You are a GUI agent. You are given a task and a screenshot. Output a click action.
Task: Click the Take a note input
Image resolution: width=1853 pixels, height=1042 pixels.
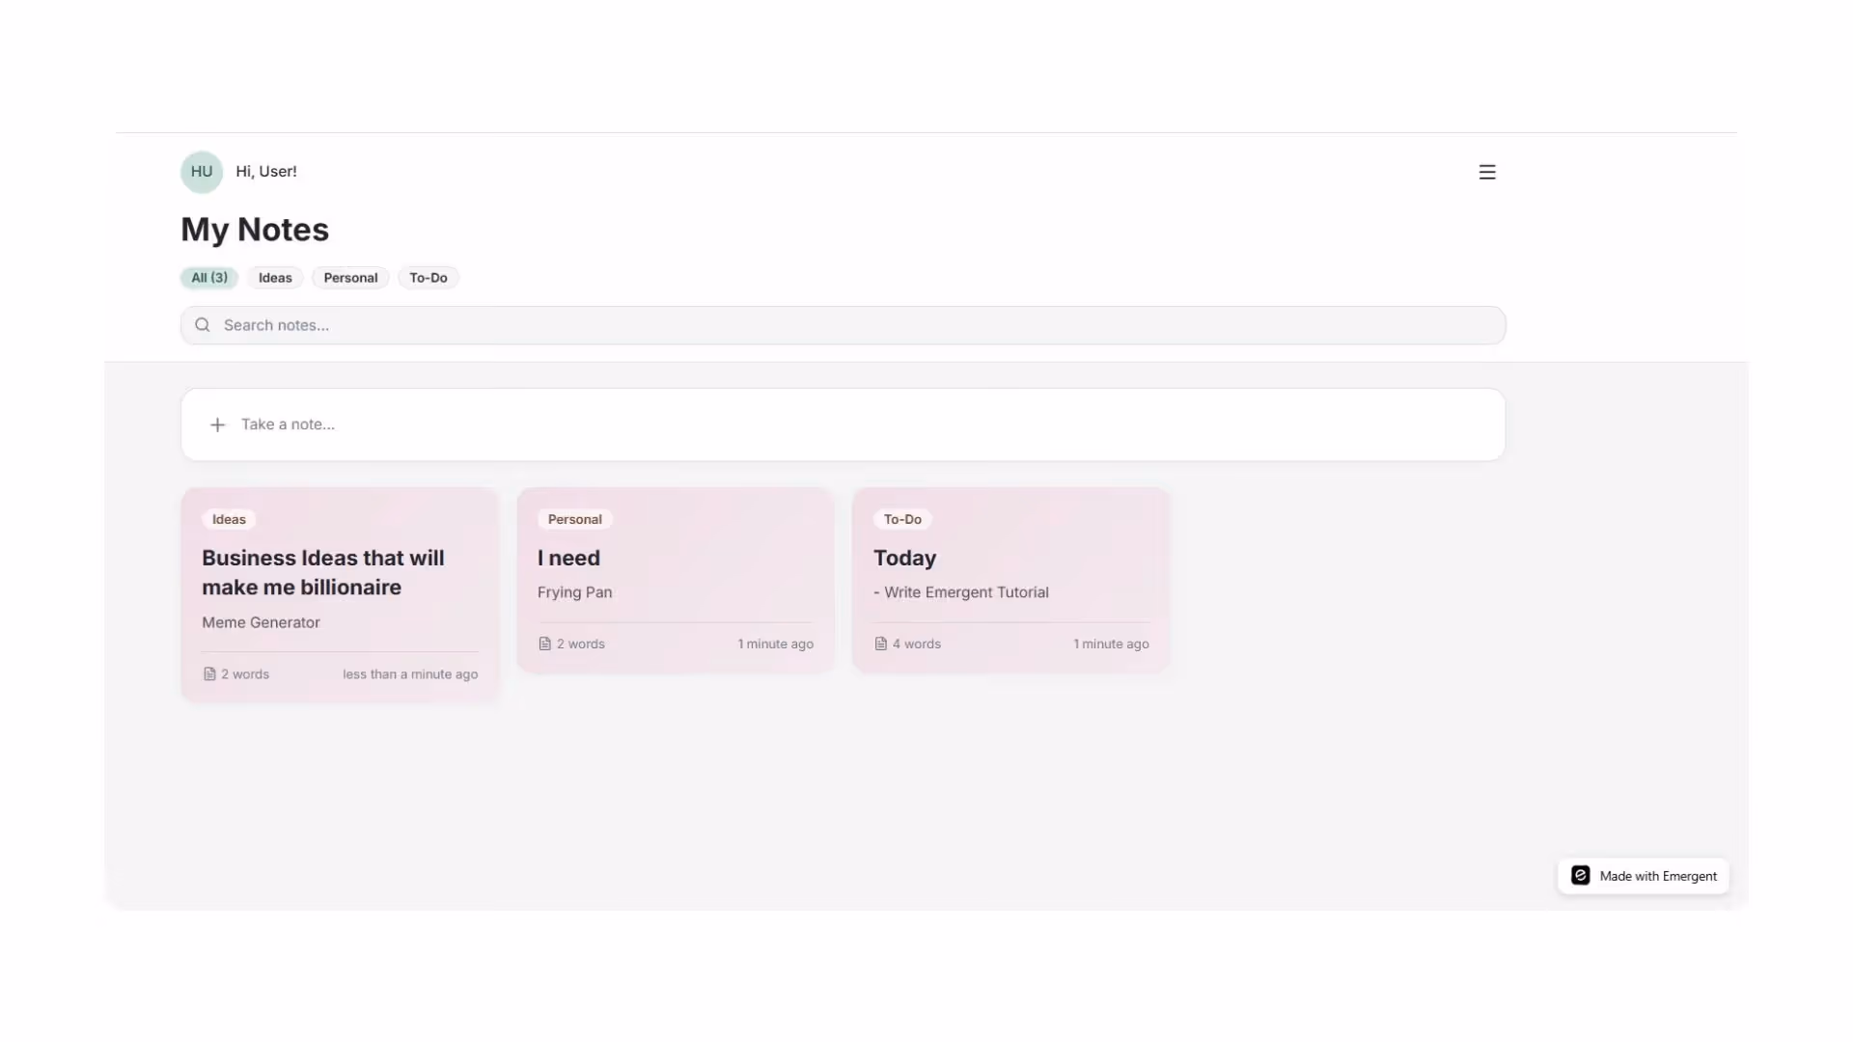(x=843, y=425)
